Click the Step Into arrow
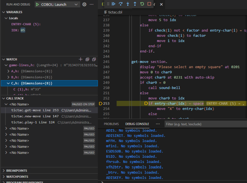247x183 pixels. pos(128,4)
